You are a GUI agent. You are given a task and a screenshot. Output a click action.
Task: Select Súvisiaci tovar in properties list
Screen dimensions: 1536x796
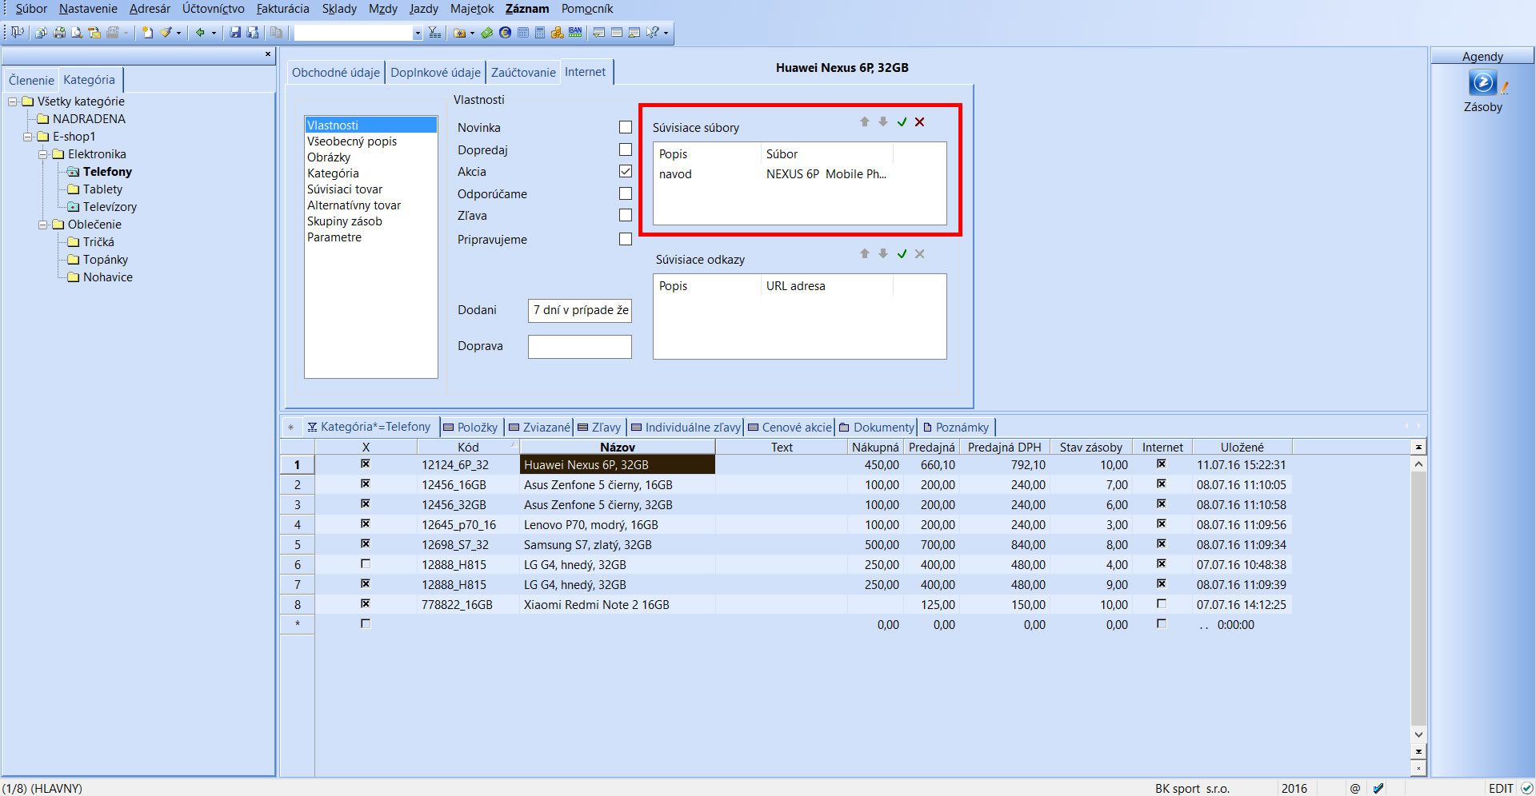coord(345,189)
